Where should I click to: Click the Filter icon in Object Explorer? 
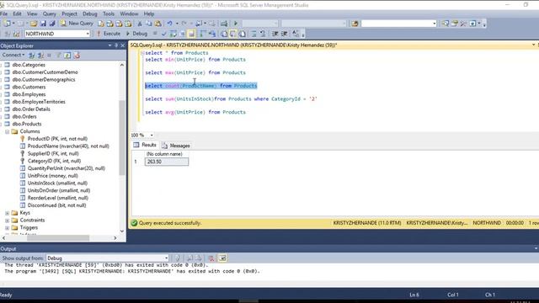pyautogui.click(x=58, y=56)
